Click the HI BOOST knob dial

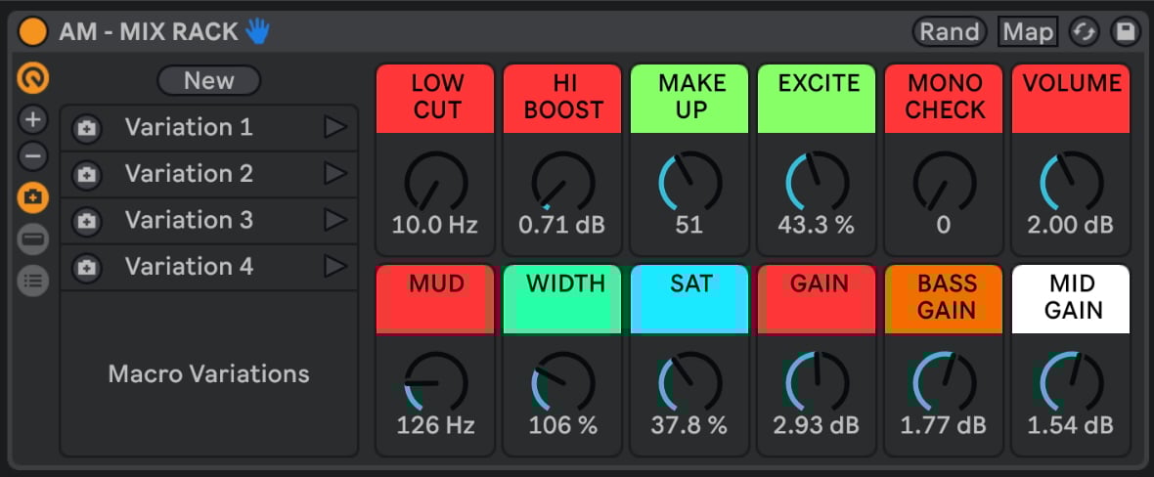click(x=563, y=182)
